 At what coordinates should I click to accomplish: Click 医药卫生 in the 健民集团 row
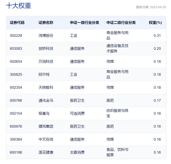point(77,126)
